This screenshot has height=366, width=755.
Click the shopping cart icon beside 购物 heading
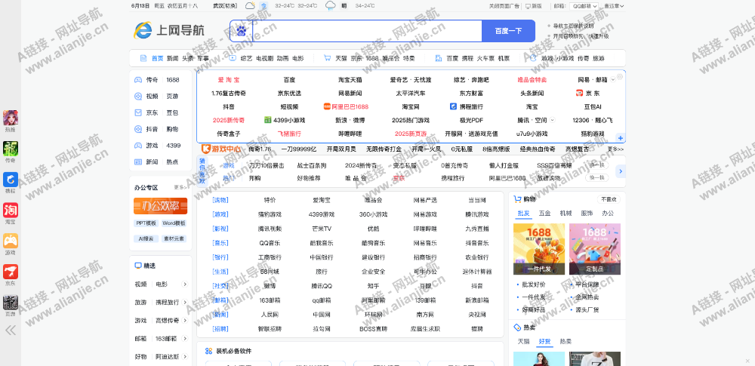[x=518, y=199]
